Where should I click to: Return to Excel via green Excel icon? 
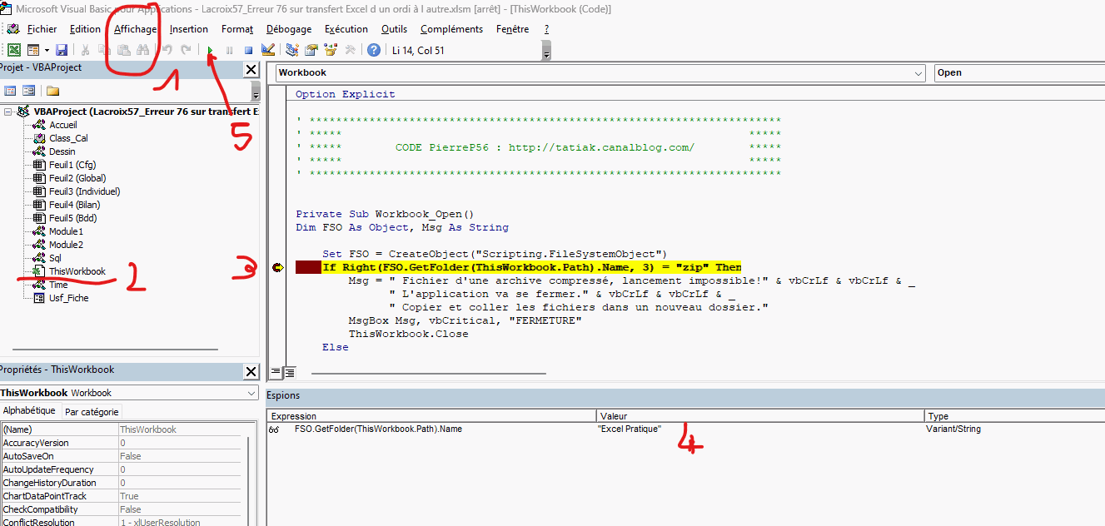[x=14, y=51]
